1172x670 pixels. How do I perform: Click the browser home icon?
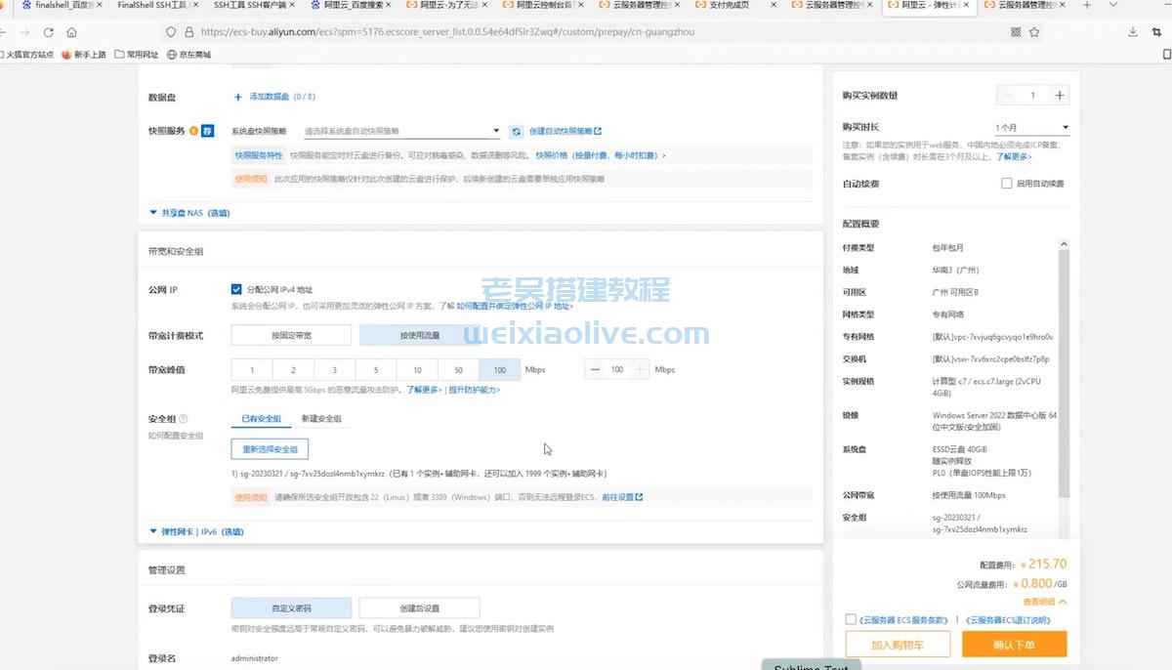(x=71, y=32)
